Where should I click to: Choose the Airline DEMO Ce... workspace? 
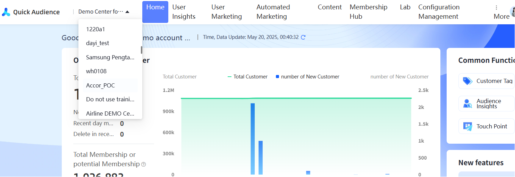[110, 113]
